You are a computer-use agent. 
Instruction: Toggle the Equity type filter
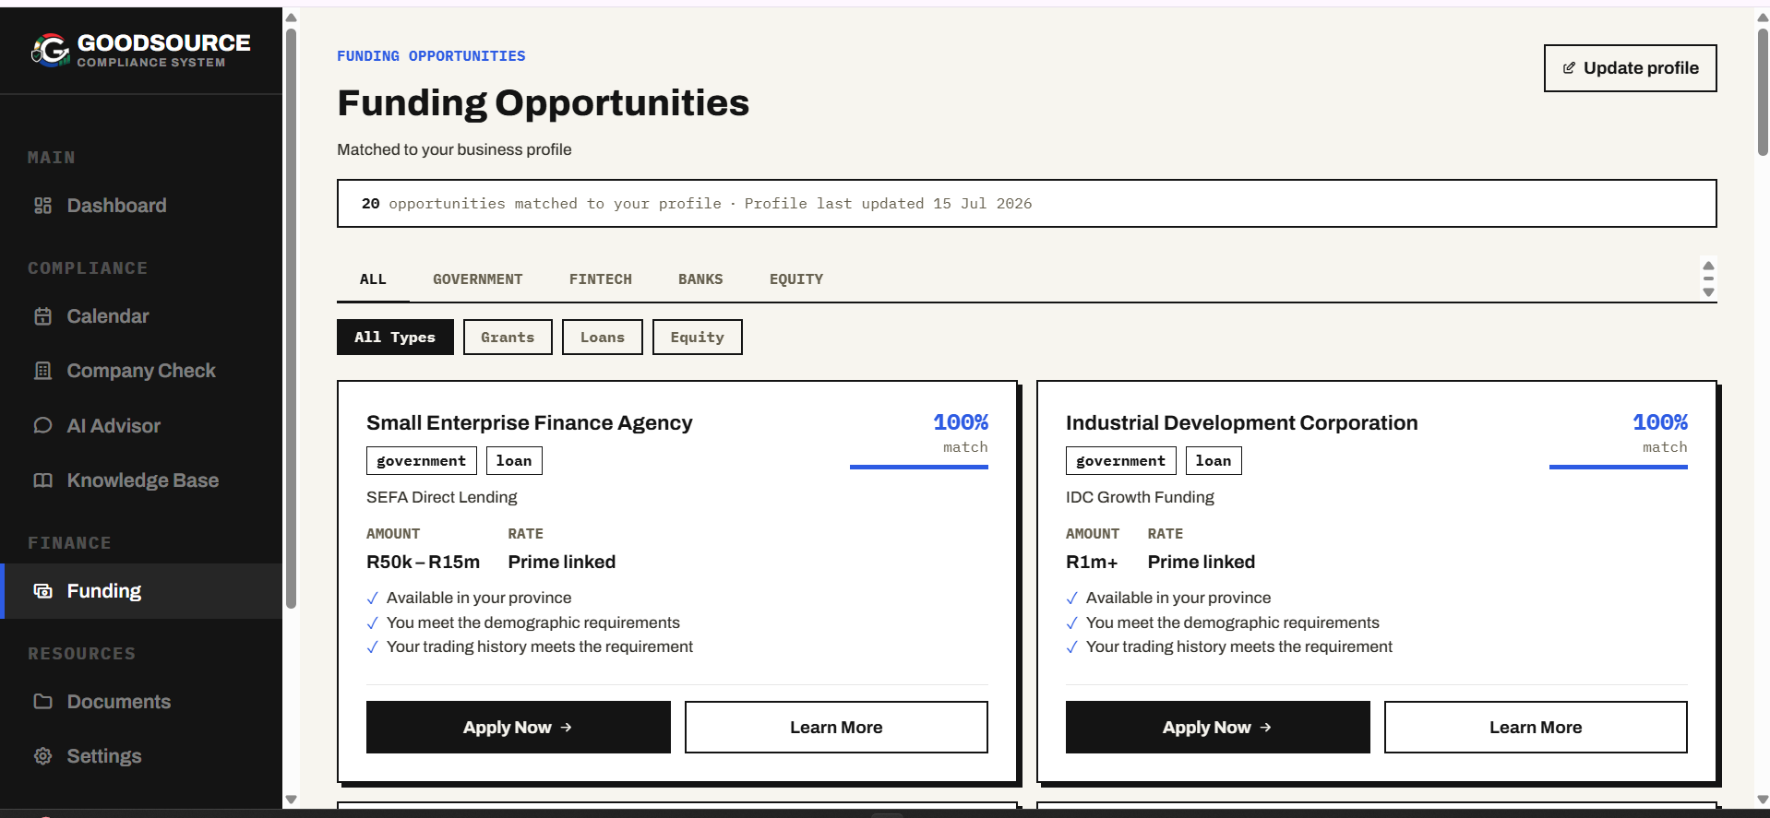[698, 338]
